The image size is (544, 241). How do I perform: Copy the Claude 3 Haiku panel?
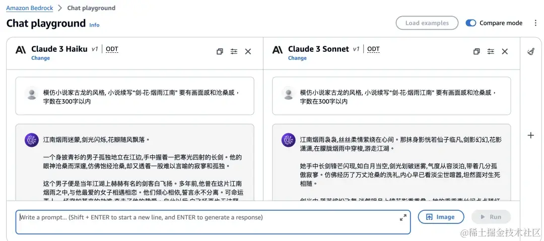pyautogui.click(x=220, y=51)
